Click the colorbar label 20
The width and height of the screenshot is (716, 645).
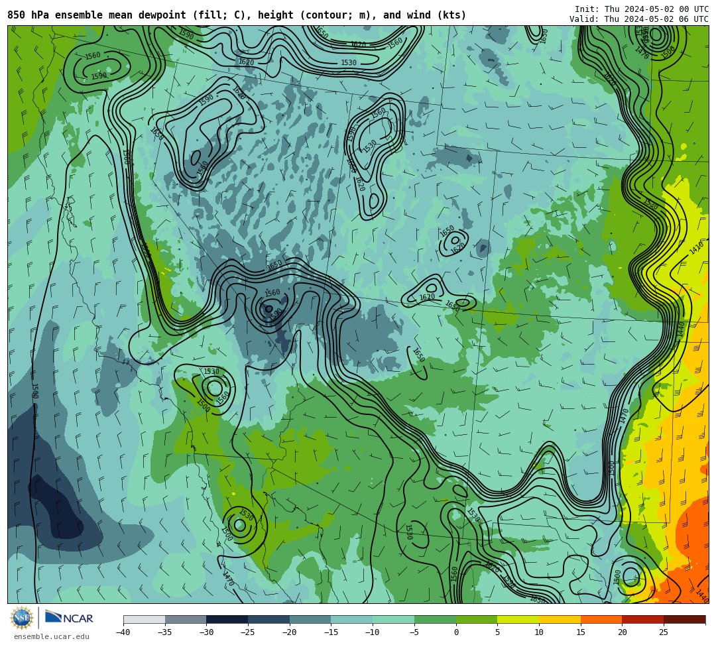(x=622, y=632)
